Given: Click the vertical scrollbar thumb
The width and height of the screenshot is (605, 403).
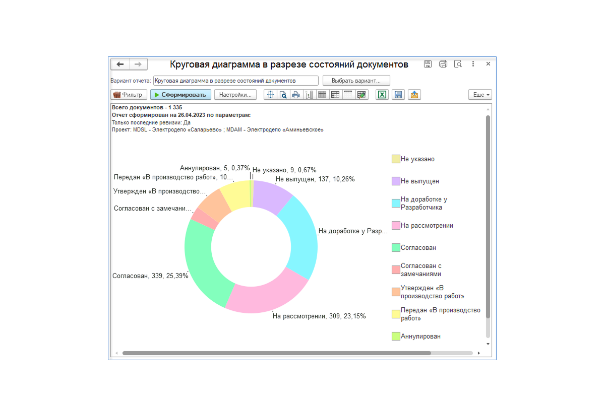Looking at the screenshot, I should (488, 217).
